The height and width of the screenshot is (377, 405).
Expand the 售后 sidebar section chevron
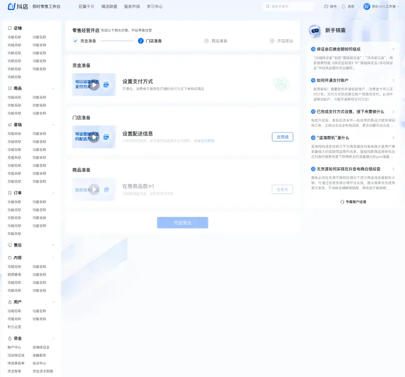tap(53, 245)
